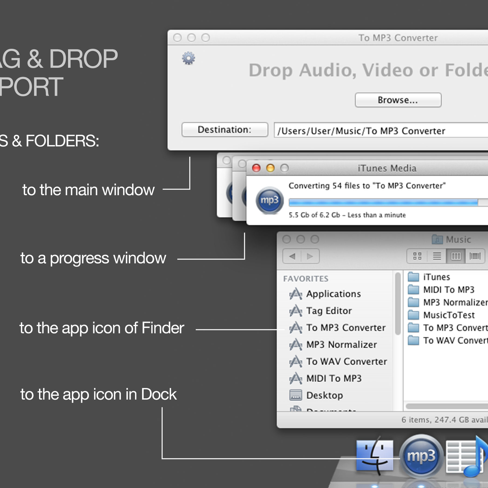Open To MP3 Converter from the Dock

(421, 456)
